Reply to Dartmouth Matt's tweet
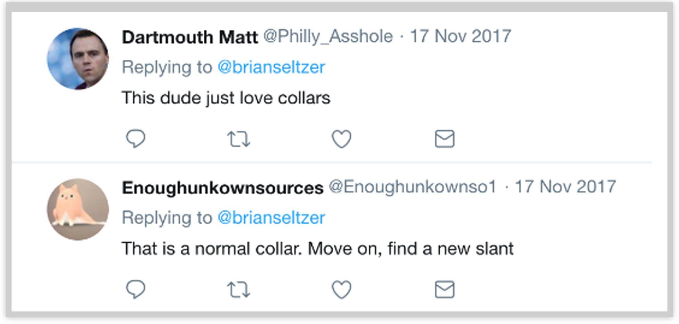 (135, 139)
